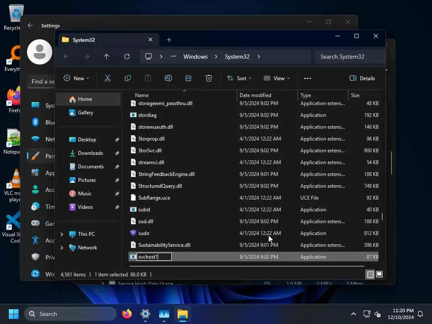Click the vertical scrollbar in file list
Screen dimensions: 432x324
click(382, 216)
